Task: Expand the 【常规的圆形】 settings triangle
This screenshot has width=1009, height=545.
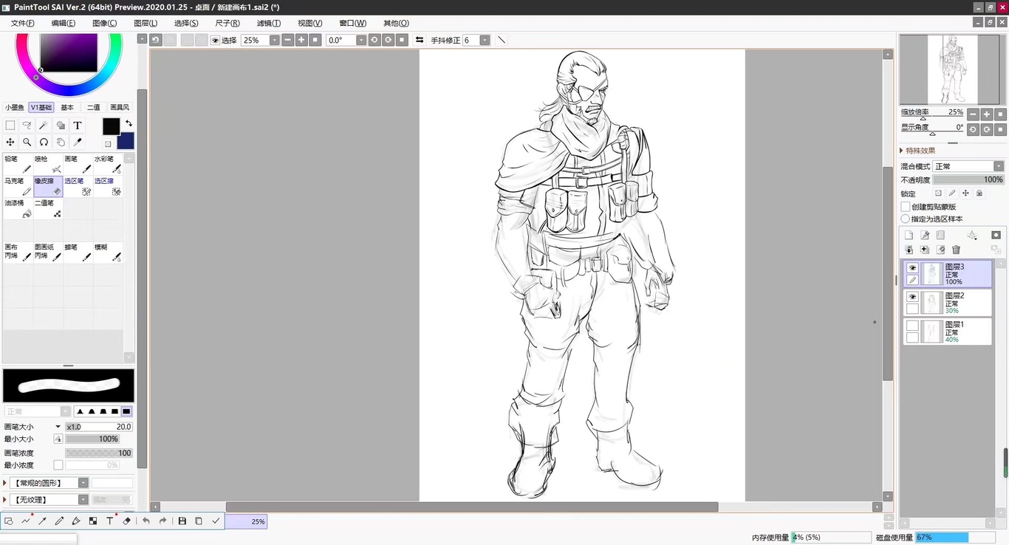Action: coord(5,483)
